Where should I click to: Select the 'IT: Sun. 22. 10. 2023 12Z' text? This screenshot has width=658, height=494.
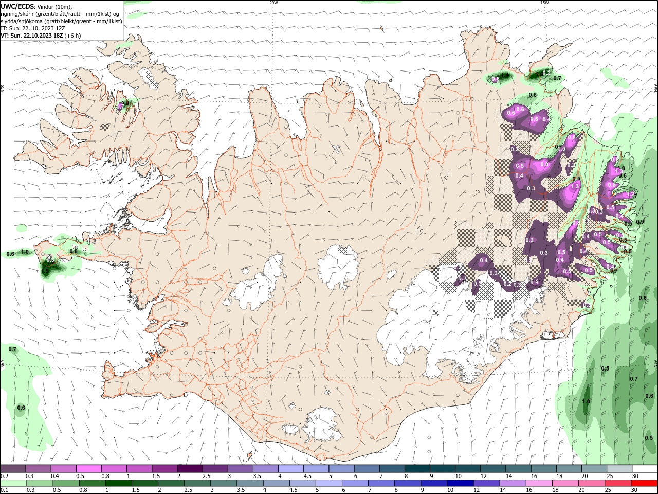(x=33, y=28)
